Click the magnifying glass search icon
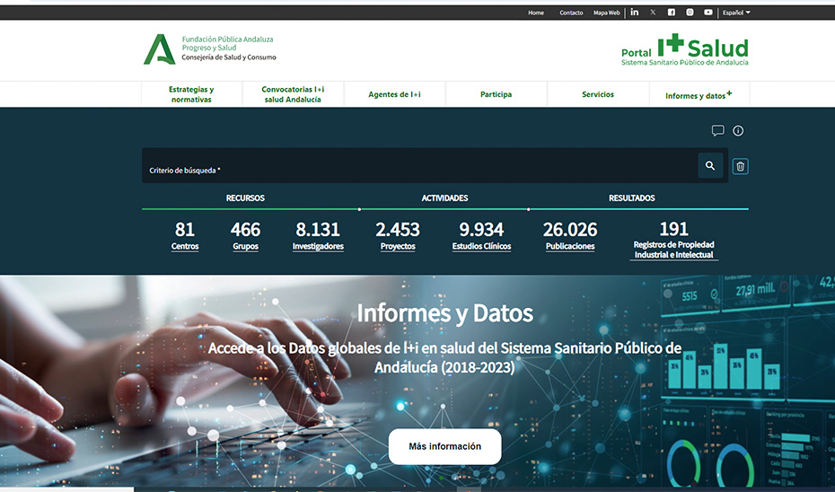The image size is (835, 492). click(x=710, y=166)
